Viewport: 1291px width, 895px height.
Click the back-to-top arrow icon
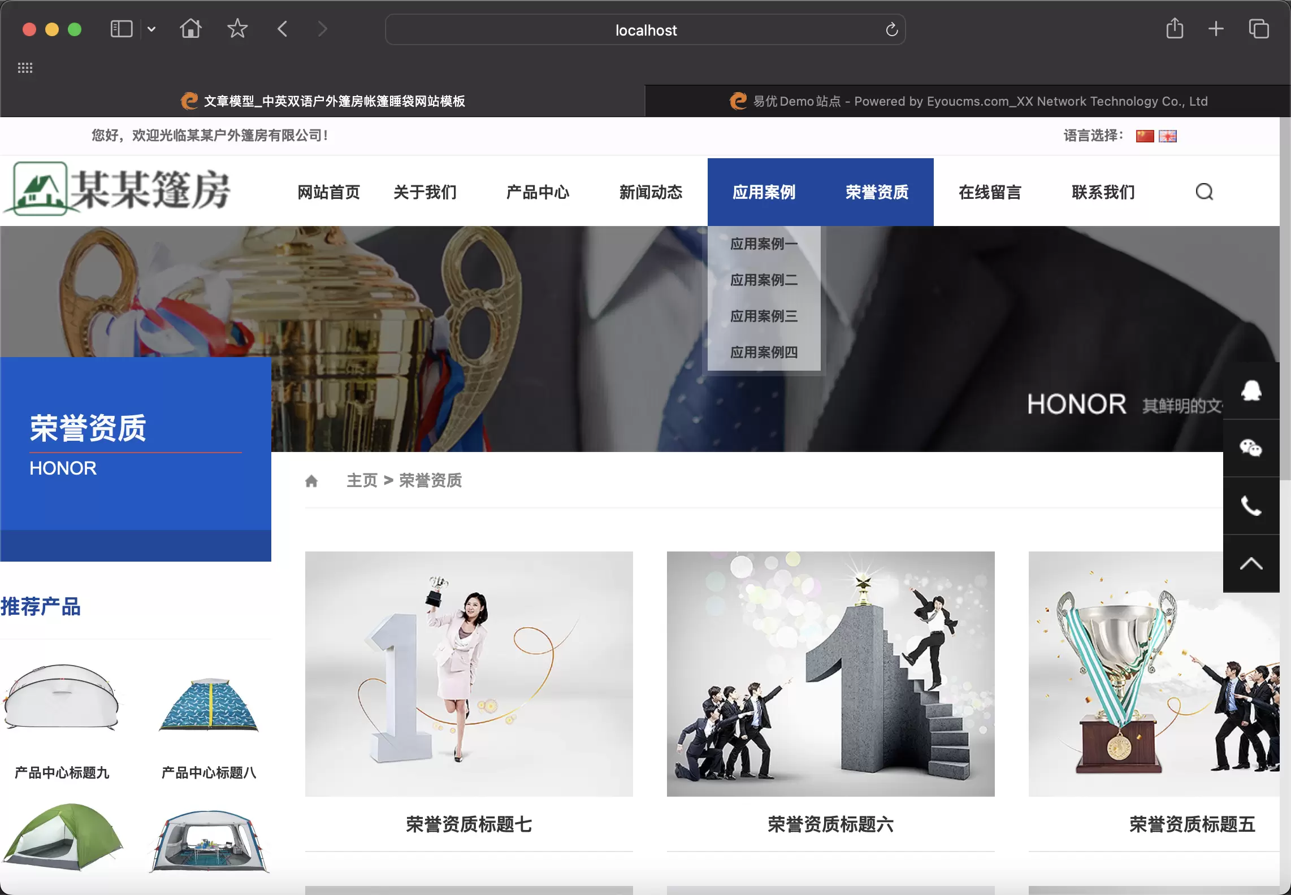[1251, 563]
